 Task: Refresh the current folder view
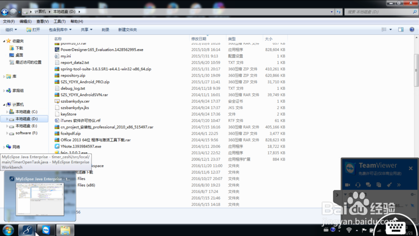coord(339,12)
